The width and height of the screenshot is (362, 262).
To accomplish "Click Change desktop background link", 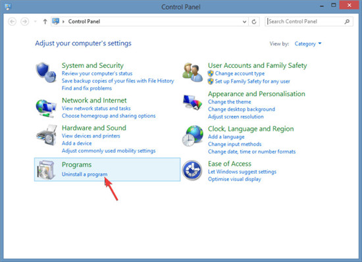I will (x=242, y=109).
